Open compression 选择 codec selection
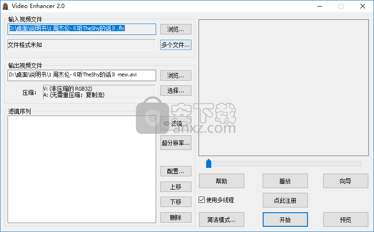The height and width of the screenshot is (232, 374). [176, 91]
